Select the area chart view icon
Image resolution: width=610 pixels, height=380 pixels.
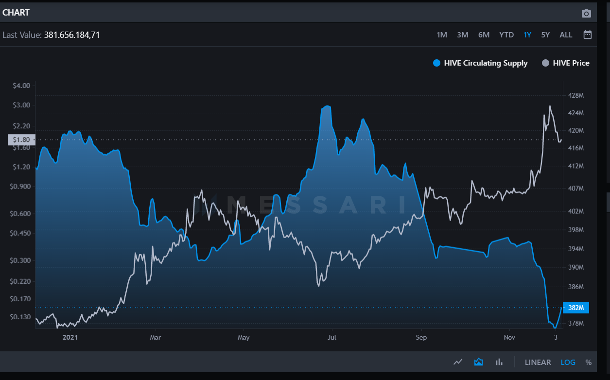tap(478, 362)
